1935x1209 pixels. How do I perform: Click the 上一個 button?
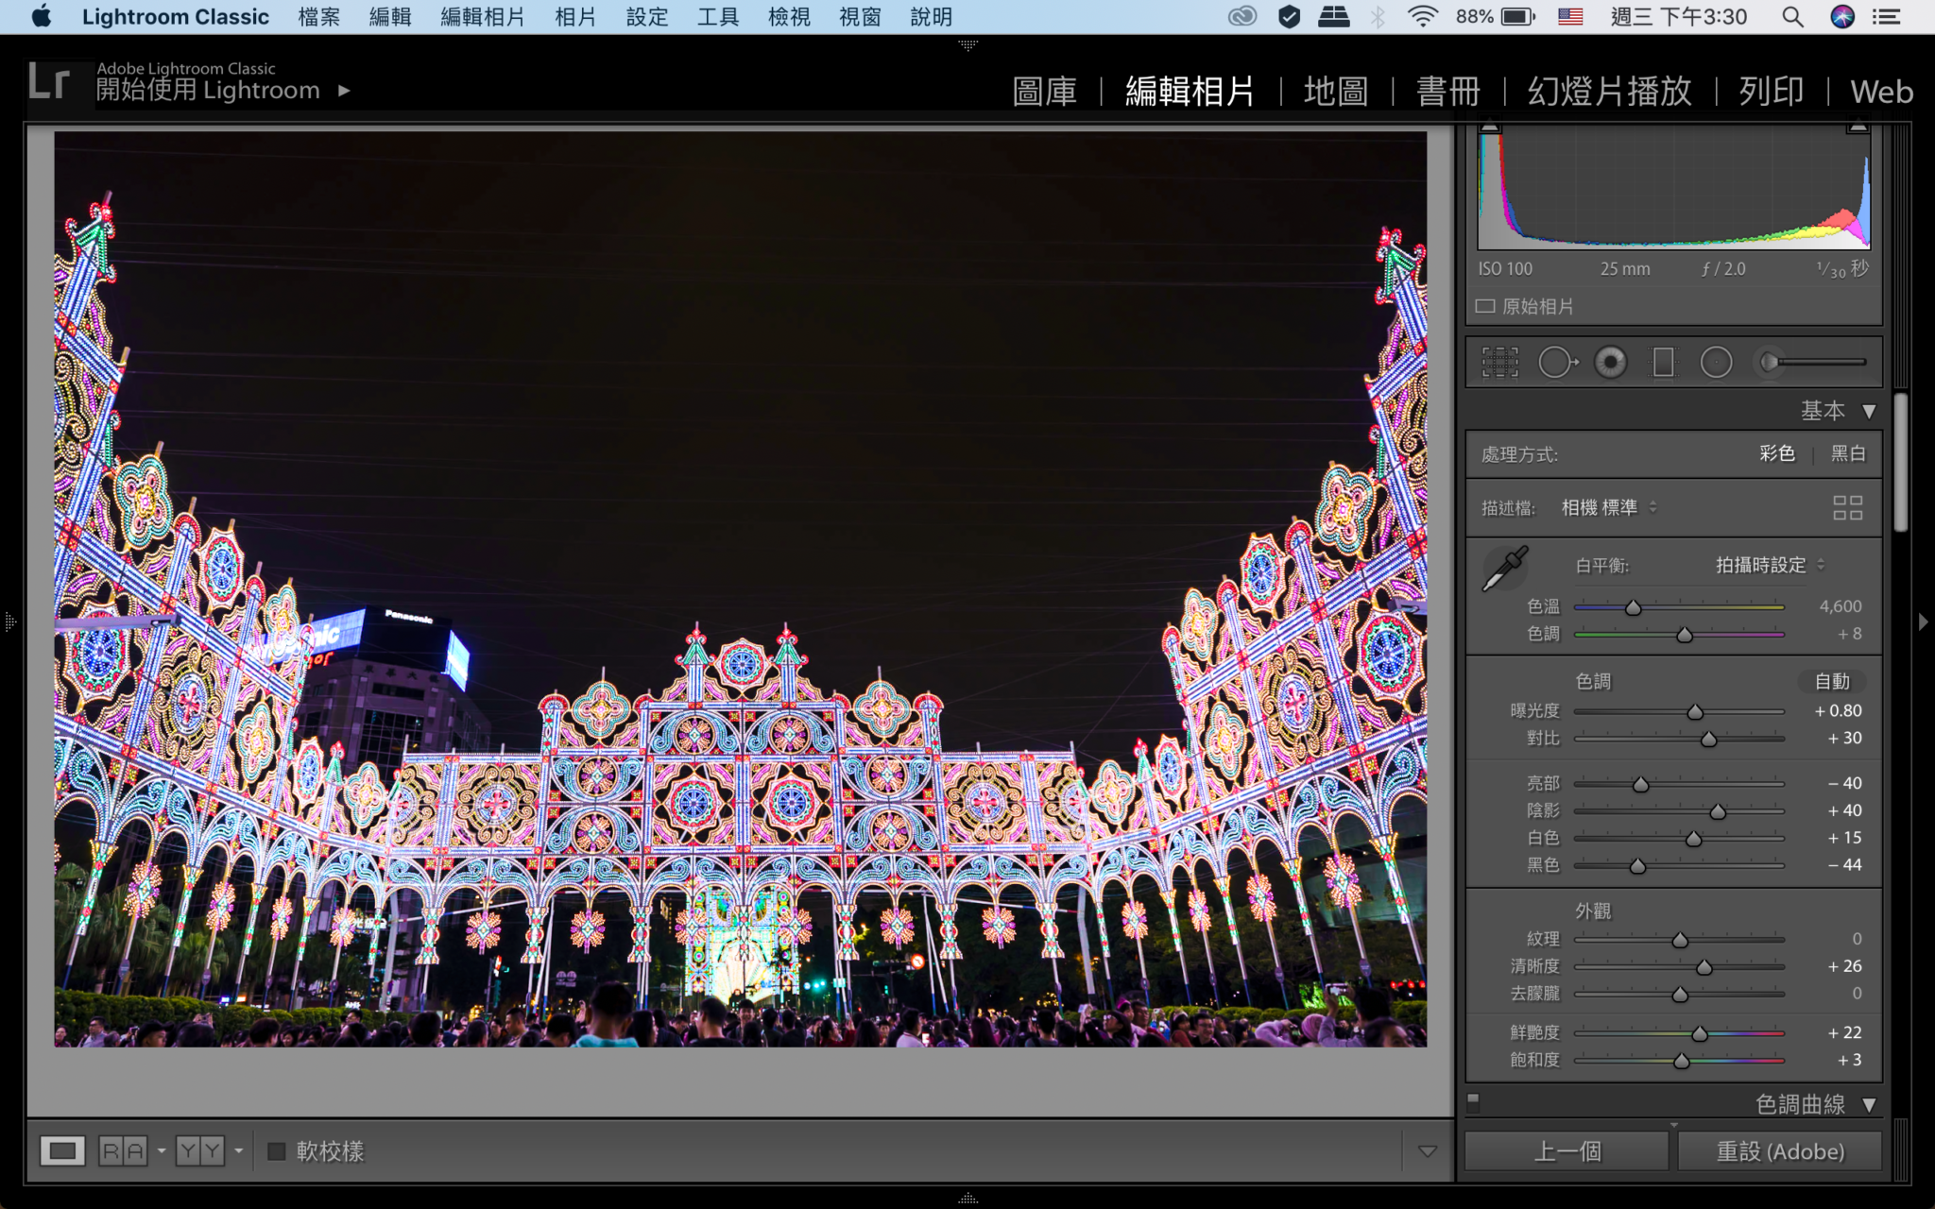click(x=1567, y=1151)
